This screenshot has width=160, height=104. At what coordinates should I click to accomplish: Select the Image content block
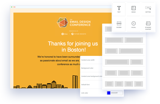click(133, 9)
